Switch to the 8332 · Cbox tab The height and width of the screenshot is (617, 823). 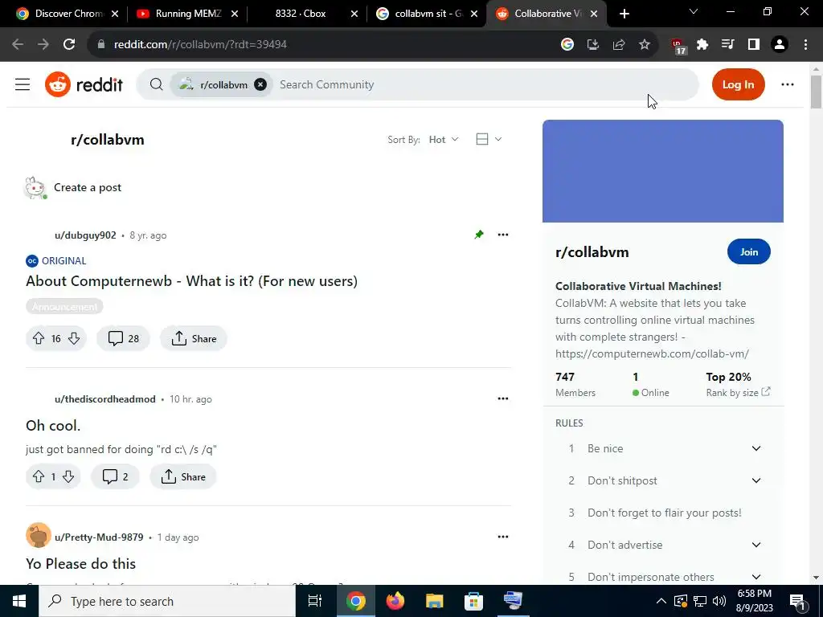306,14
